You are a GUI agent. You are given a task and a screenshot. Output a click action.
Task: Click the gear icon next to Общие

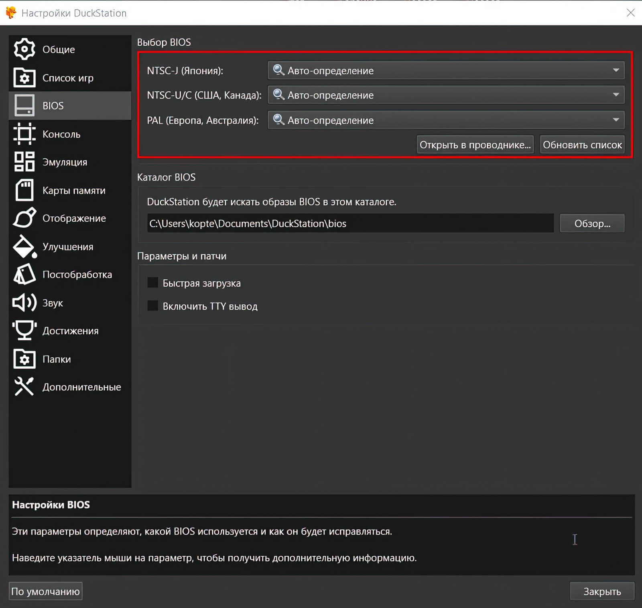point(24,49)
